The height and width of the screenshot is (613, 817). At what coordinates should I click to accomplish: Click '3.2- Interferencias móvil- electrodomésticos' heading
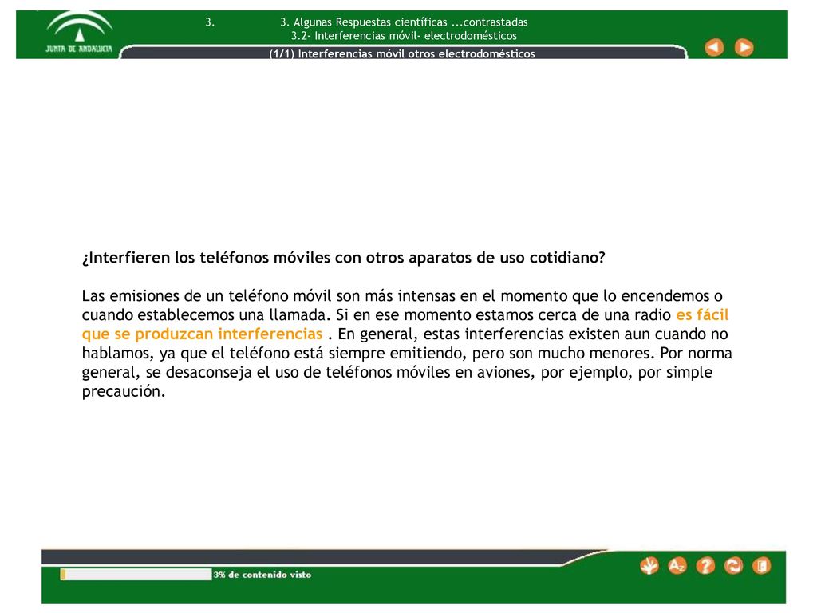click(x=404, y=35)
